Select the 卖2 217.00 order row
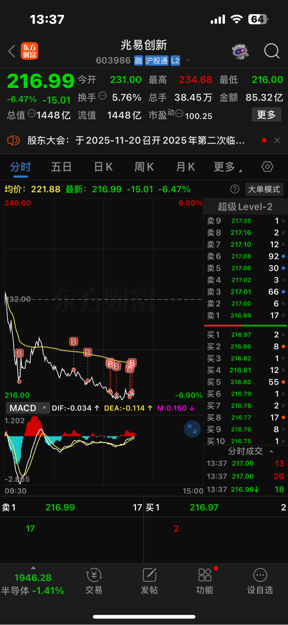The image size is (288, 625). pos(246,304)
